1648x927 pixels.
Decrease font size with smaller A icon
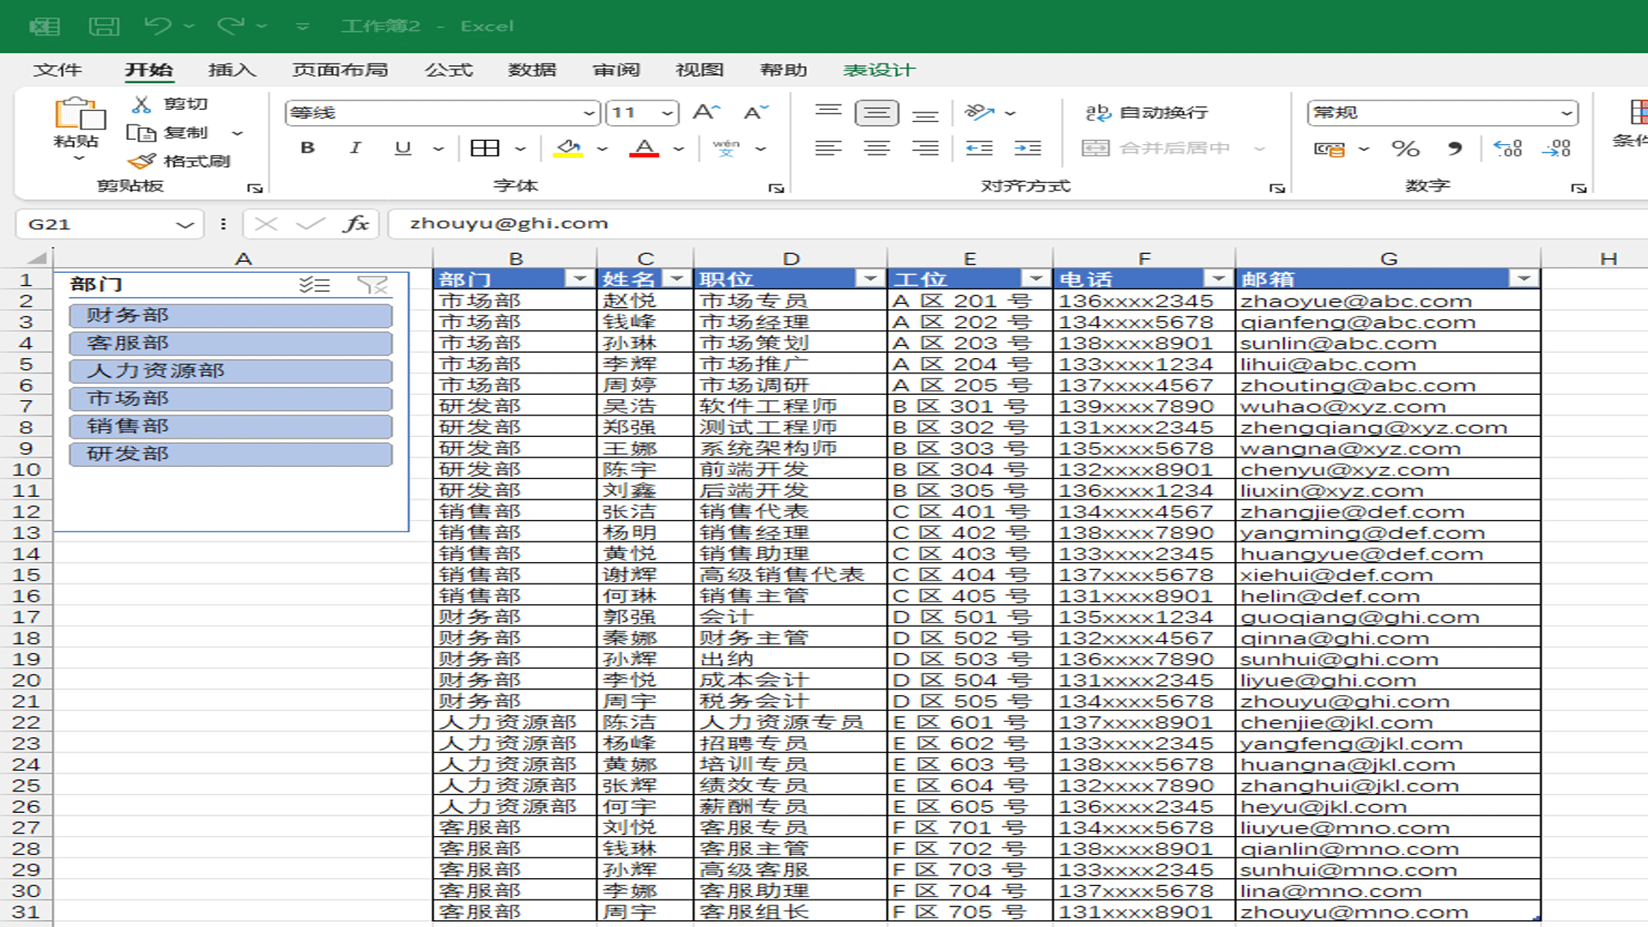point(755,112)
